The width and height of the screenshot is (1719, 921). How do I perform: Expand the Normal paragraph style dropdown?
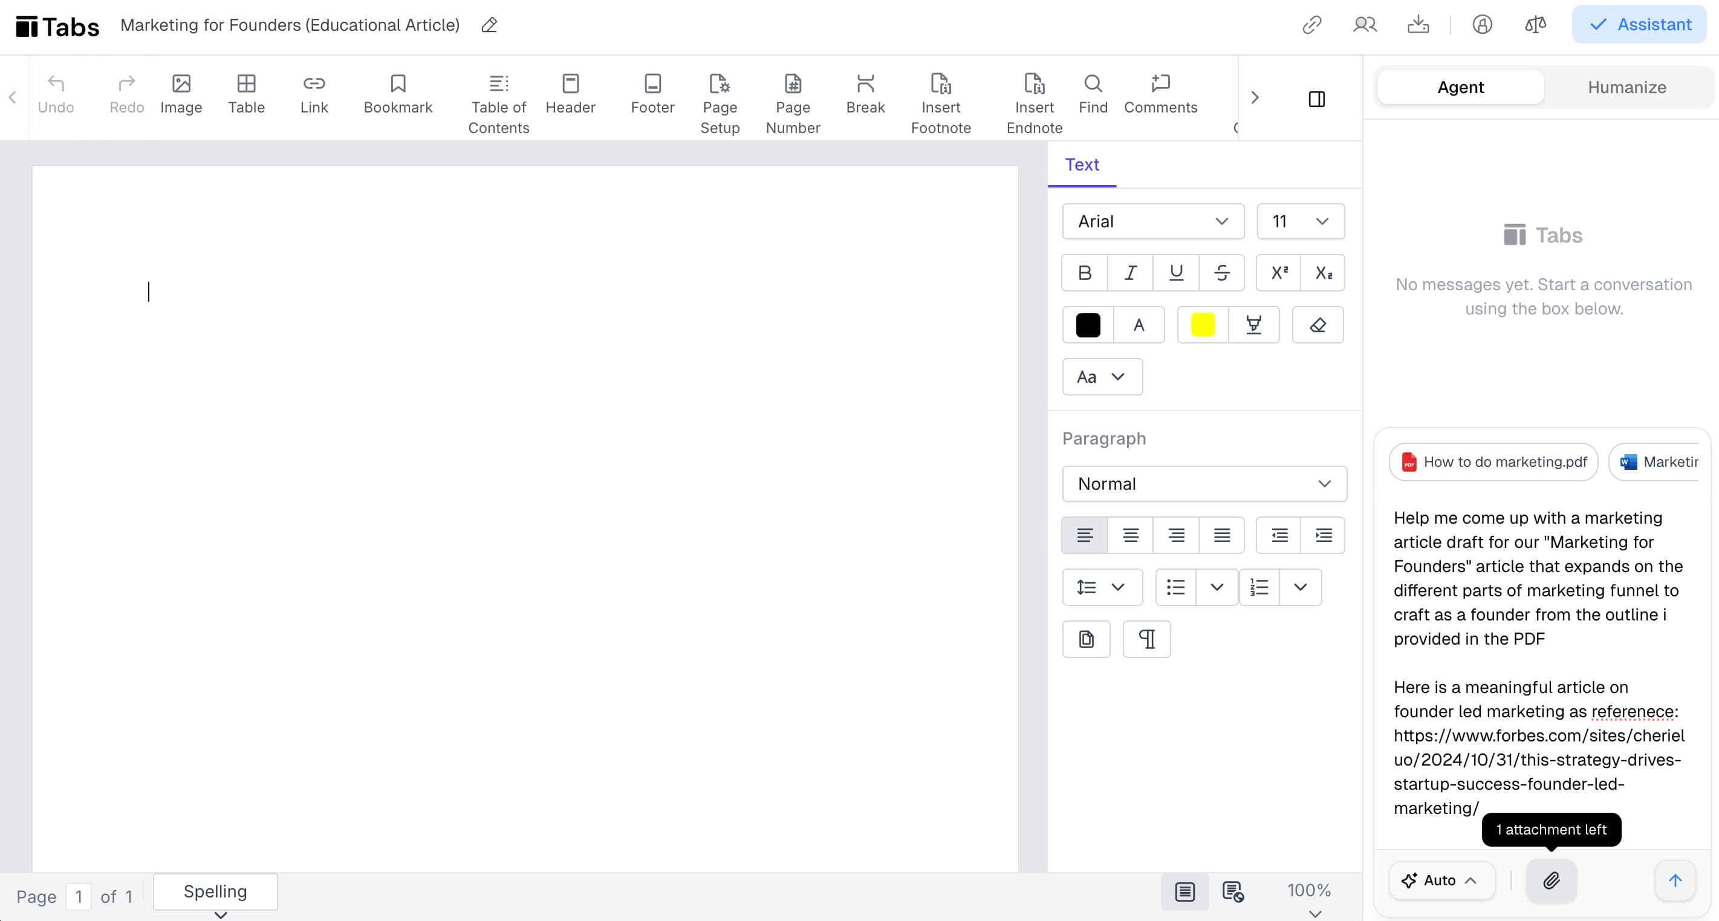pyautogui.click(x=1204, y=484)
